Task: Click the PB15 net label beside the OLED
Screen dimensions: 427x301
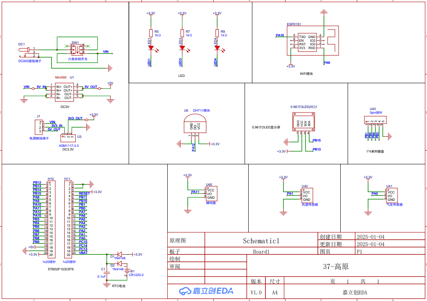Action: 317,140
